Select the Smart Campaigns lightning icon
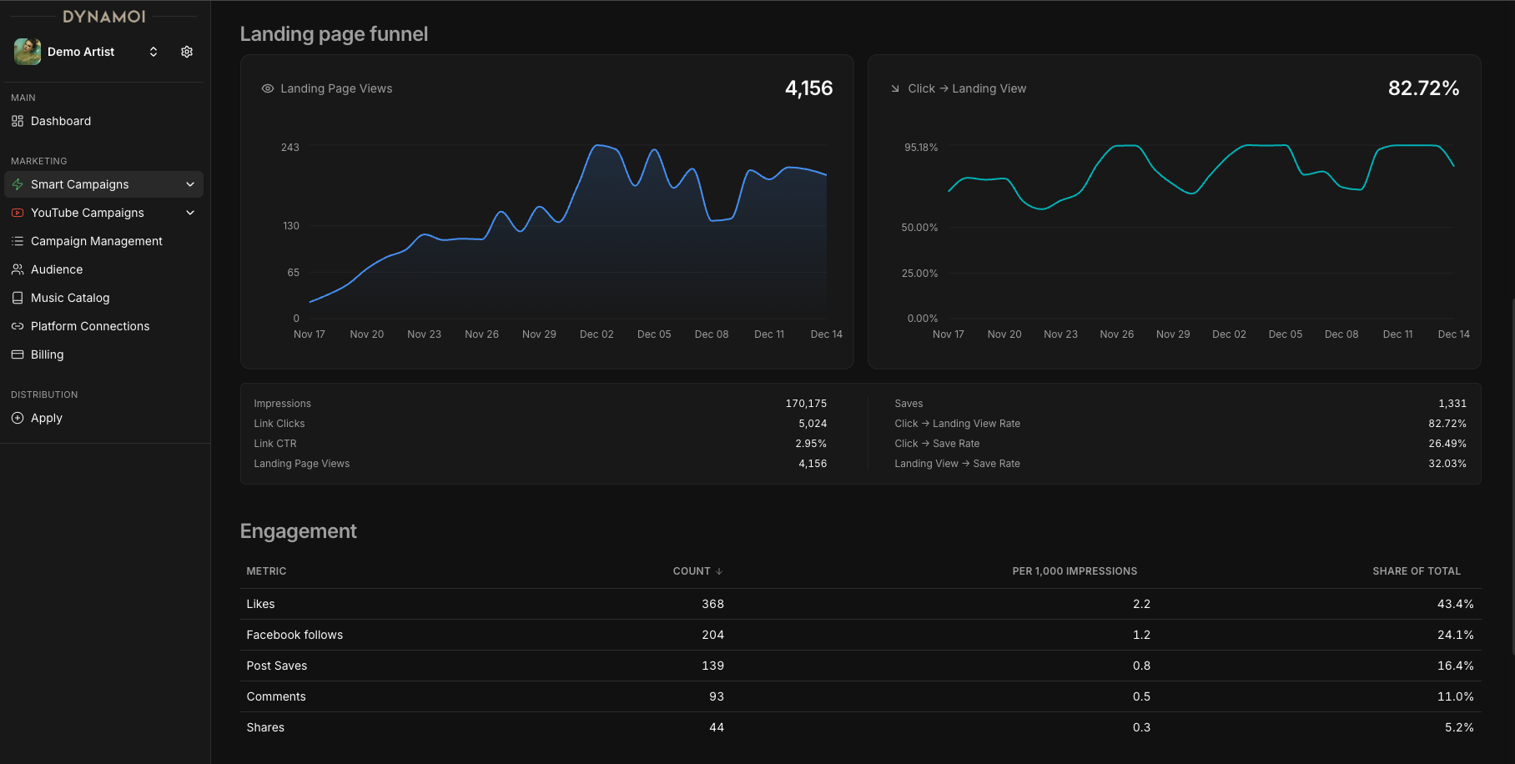Screen dimensions: 1515x764 [18, 184]
